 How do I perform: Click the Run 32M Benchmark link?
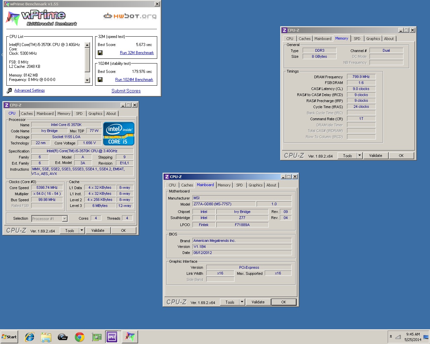[137, 53]
